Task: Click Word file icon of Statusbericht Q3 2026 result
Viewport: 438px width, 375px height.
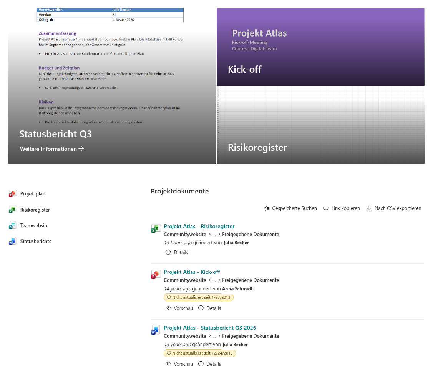Action: 156,330
